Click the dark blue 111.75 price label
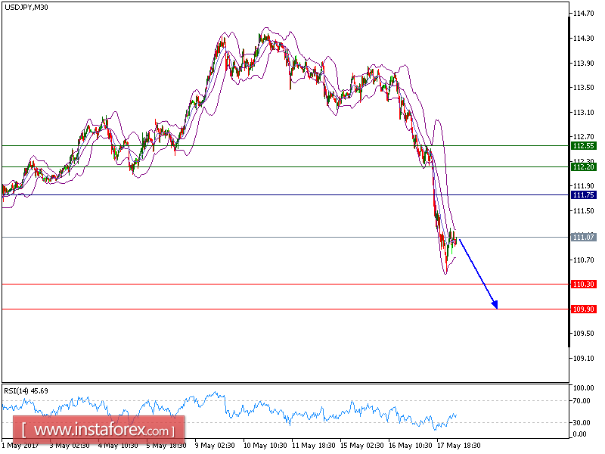The image size is (605, 454). coord(582,195)
